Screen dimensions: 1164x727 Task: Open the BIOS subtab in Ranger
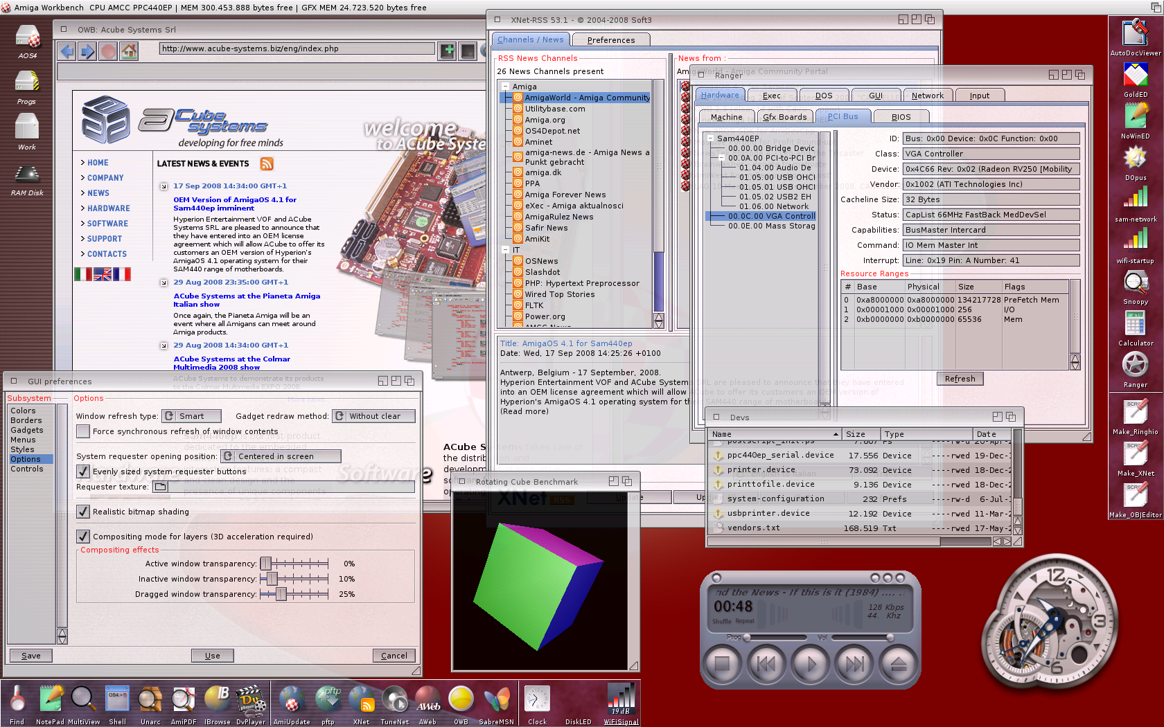pyautogui.click(x=901, y=117)
